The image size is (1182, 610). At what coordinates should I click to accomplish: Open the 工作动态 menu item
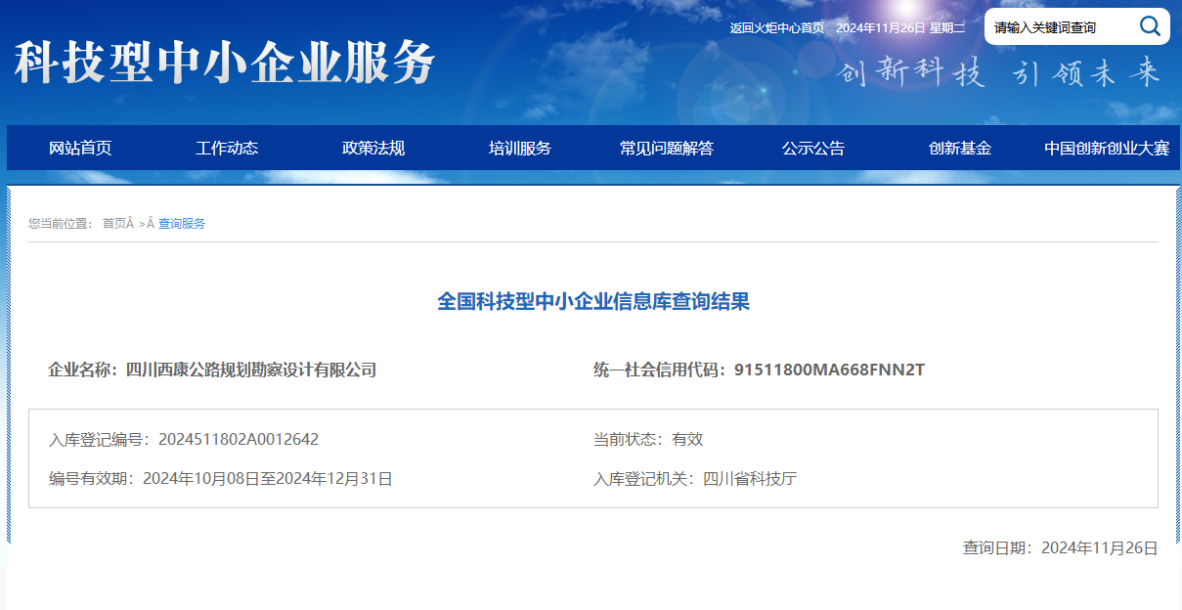(227, 149)
